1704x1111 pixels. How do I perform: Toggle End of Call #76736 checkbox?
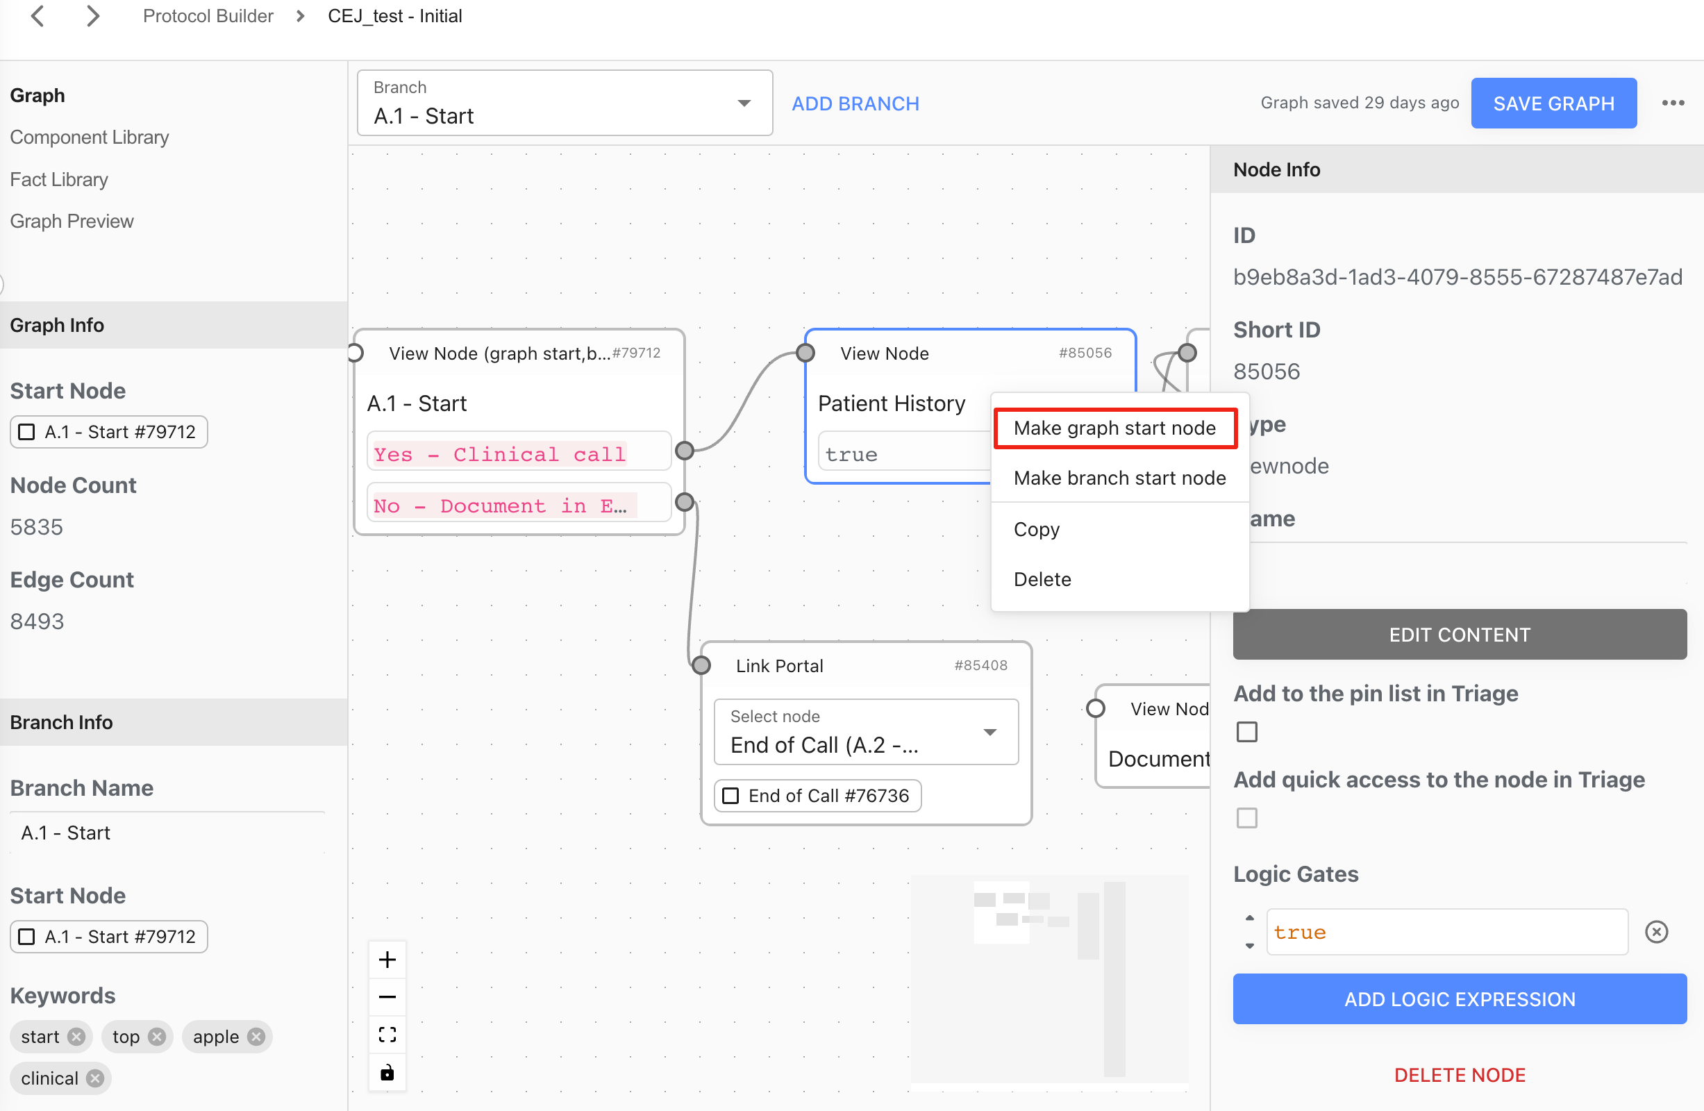pyautogui.click(x=730, y=796)
